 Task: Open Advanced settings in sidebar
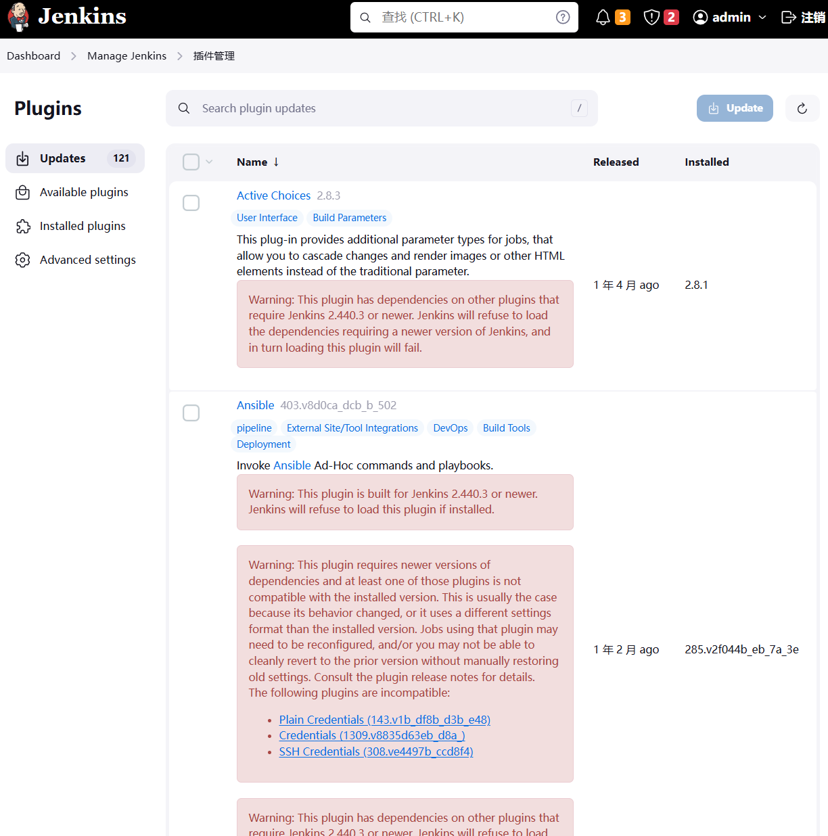(x=75, y=260)
